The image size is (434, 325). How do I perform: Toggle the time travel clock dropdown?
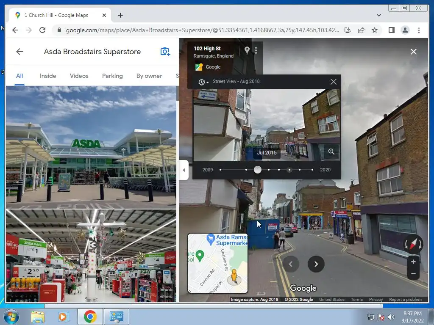[x=203, y=82]
